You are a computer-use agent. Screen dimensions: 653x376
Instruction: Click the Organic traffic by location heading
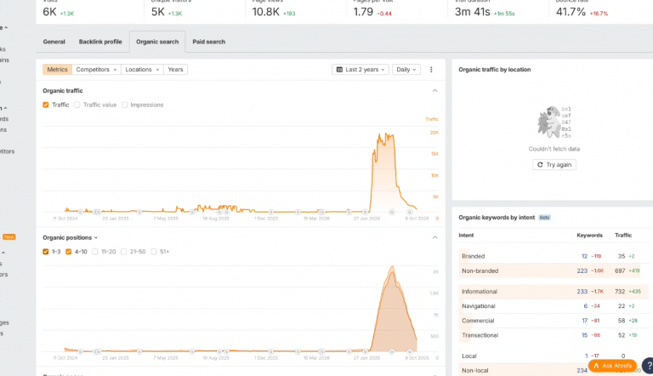tap(494, 70)
